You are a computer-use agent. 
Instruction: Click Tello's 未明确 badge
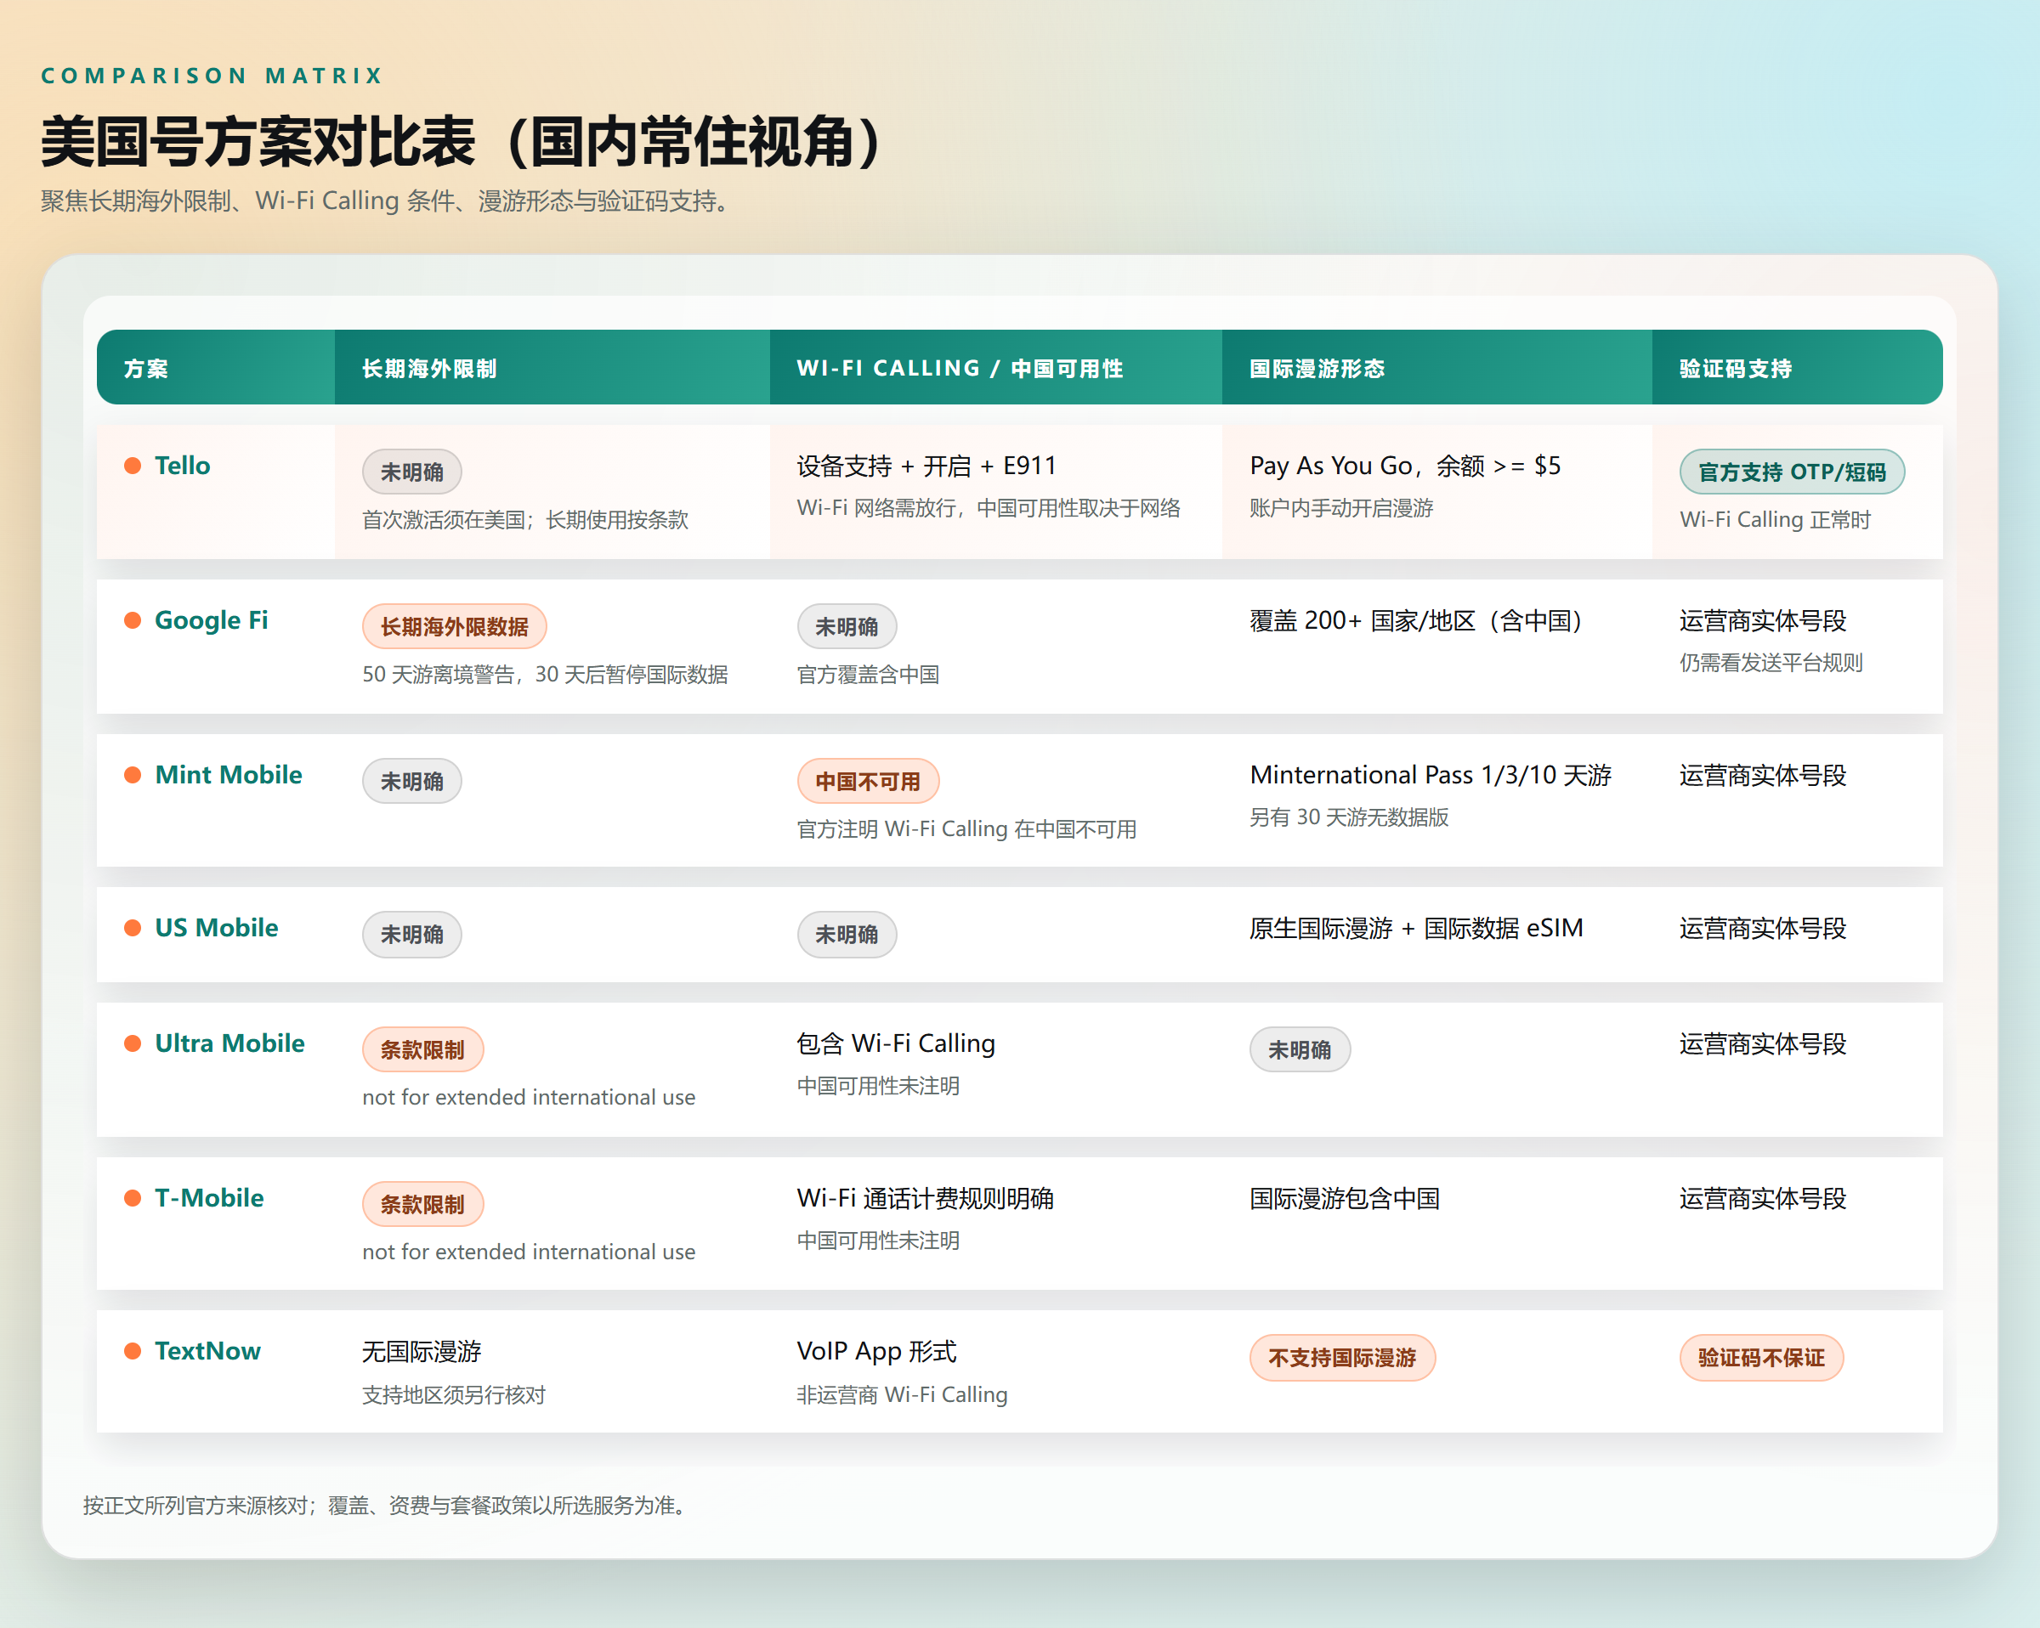(x=411, y=472)
